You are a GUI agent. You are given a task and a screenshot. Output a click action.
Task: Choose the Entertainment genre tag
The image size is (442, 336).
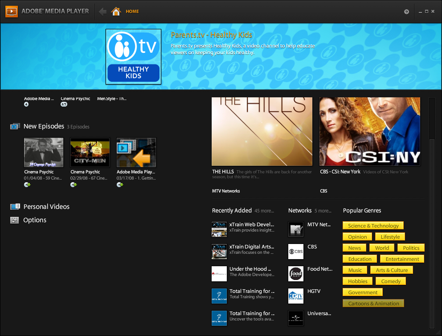pos(402,259)
